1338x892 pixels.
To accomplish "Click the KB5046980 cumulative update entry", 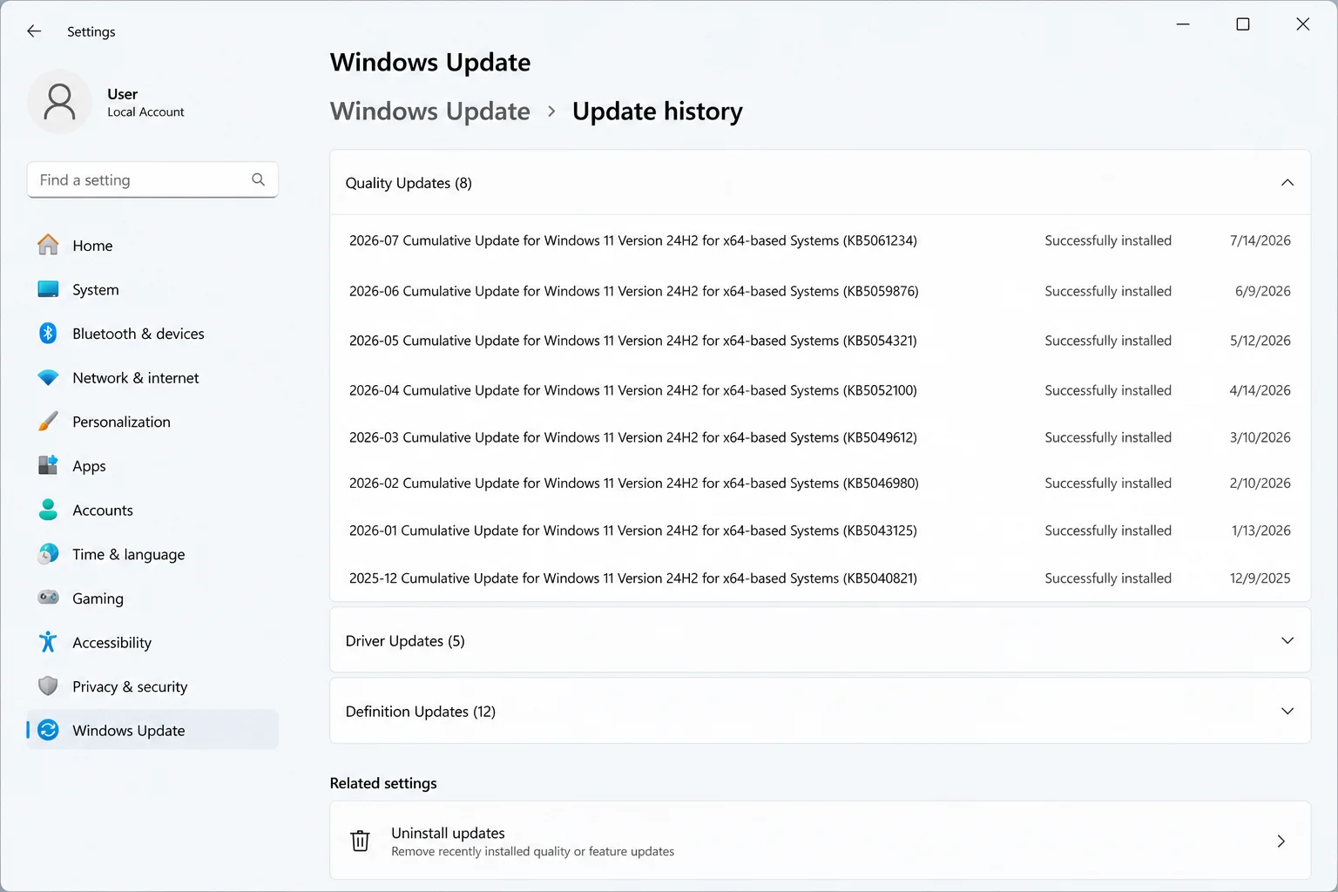I will [820, 483].
